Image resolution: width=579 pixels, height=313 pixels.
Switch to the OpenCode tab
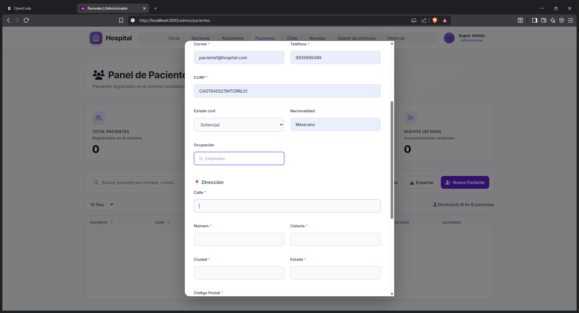click(22, 8)
